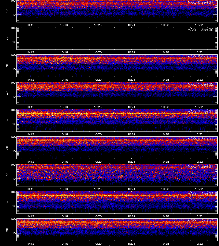Click the 'MAX: 1.2e+01' value in panel 7R

[x=200, y=166]
